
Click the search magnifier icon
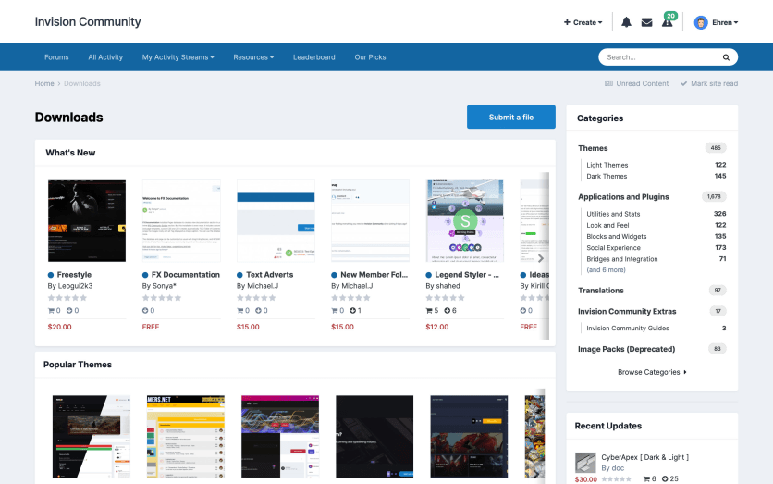[x=726, y=57]
